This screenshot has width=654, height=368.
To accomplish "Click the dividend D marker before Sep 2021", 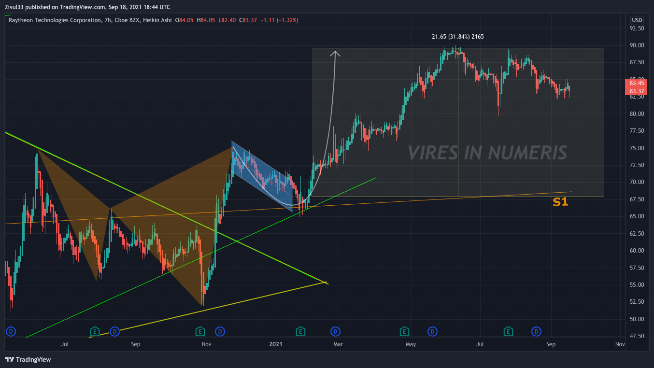I will coord(536,331).
